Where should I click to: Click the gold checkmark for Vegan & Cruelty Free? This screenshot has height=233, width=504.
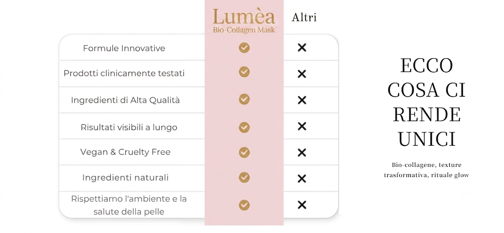[x=244, y=152]
